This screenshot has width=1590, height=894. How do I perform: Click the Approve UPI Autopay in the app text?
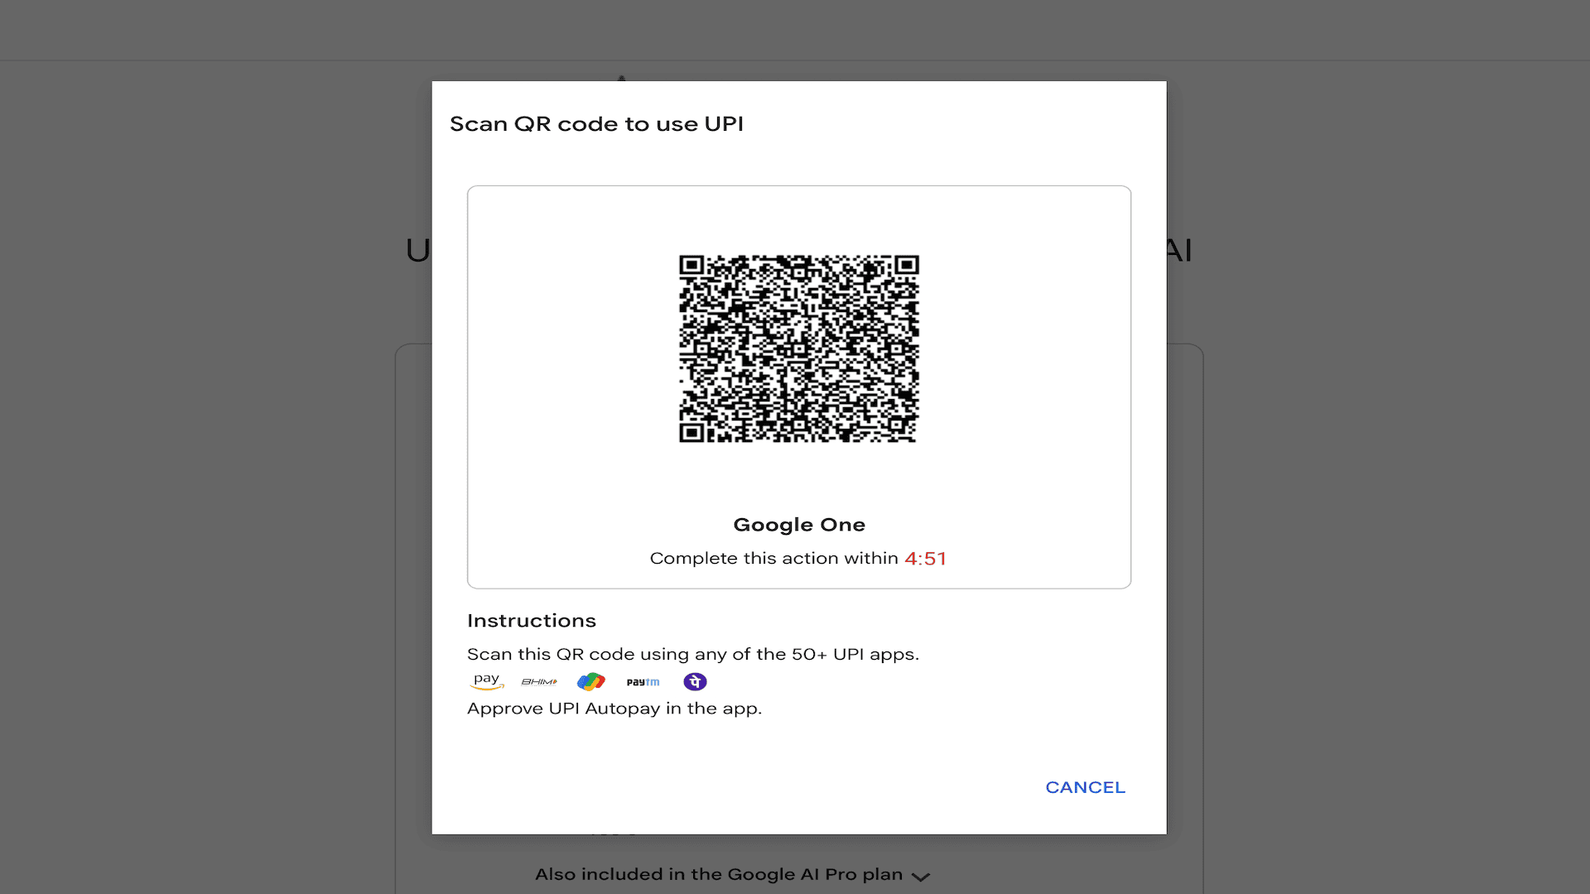614,709
